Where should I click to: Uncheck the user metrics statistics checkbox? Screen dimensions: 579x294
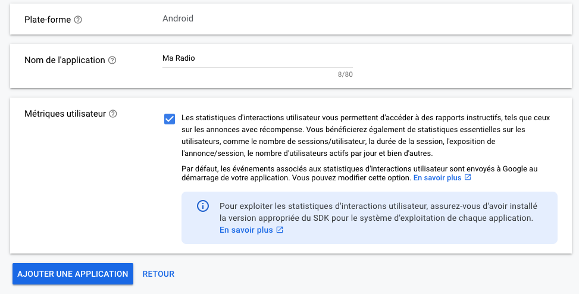[x=170, y=119]
